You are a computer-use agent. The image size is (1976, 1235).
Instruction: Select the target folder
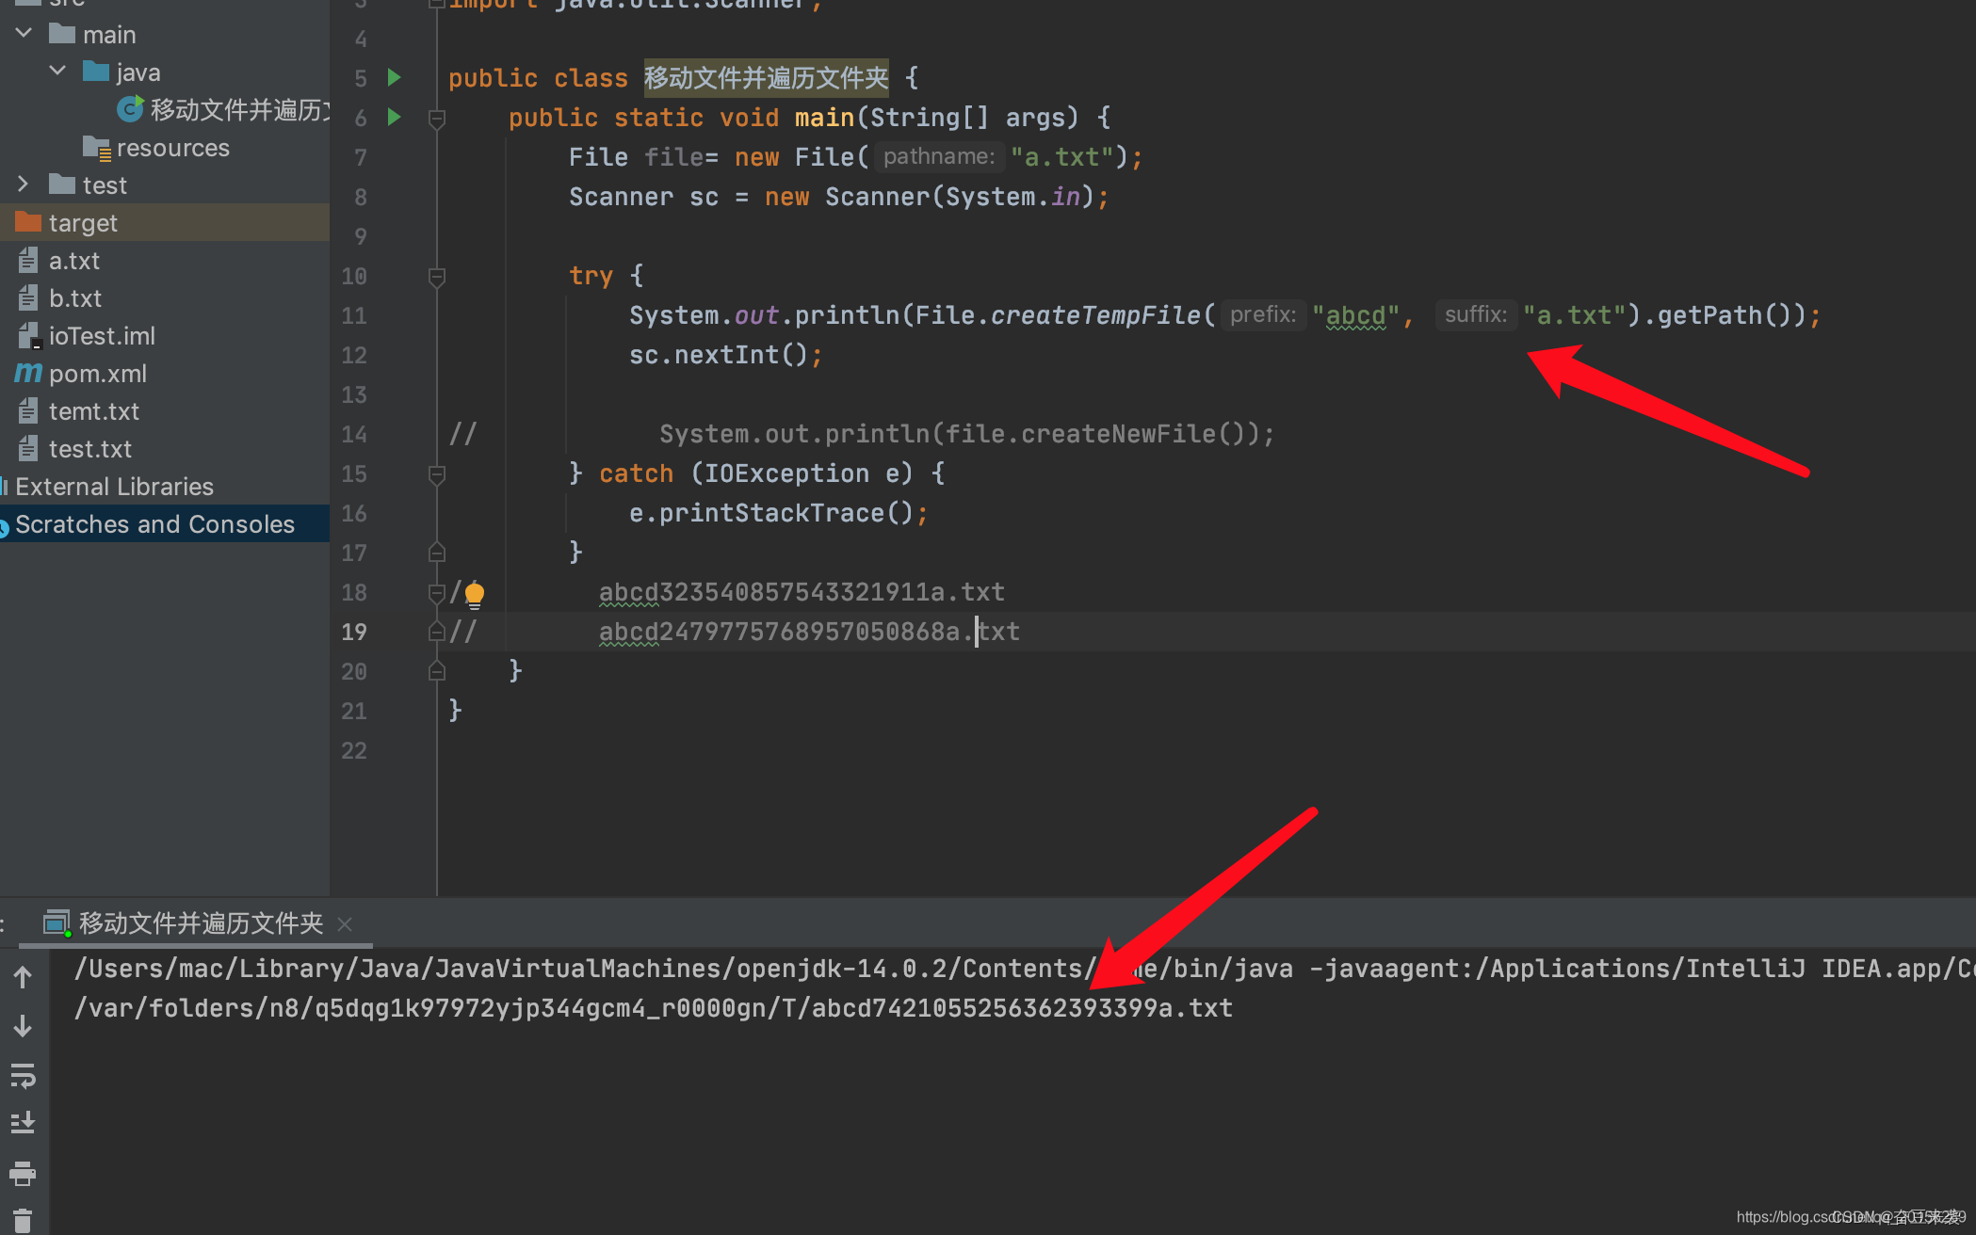83,223
